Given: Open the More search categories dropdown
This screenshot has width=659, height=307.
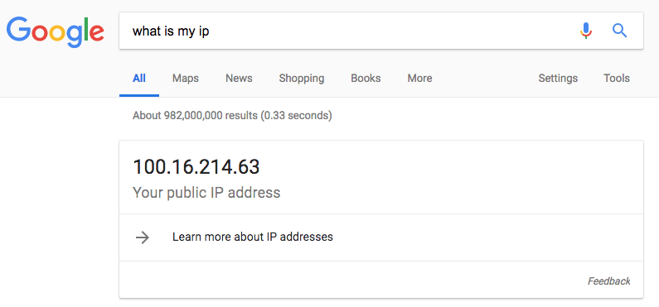Looking at the screenshot, I should (x=419, y=79).
